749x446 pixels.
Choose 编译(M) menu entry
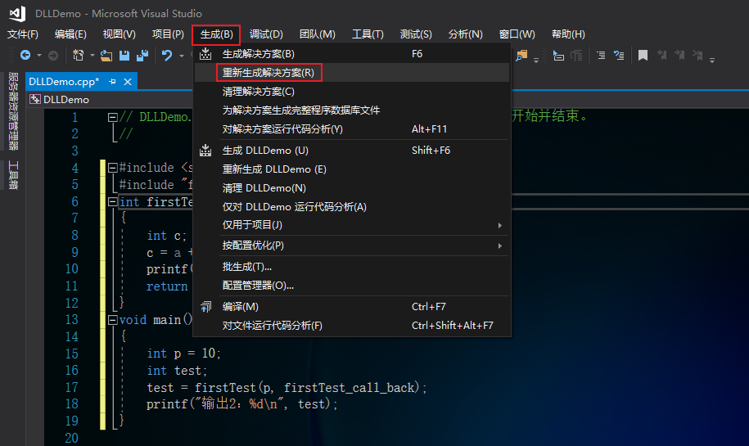(352, 307)
